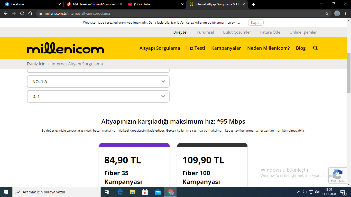Open a new browser tab with the plus icon
Screen dimensions: 351x197
click(254, 4)
